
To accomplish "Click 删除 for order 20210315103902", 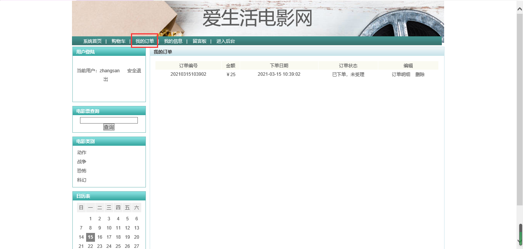I will coord(420,75).
